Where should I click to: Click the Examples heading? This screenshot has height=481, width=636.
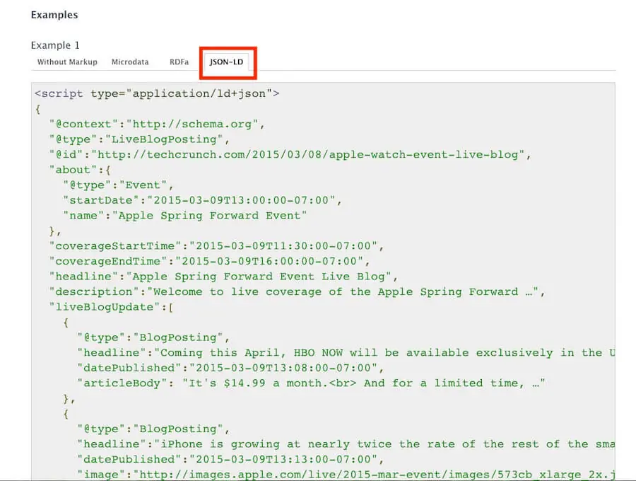coord(54,15)
